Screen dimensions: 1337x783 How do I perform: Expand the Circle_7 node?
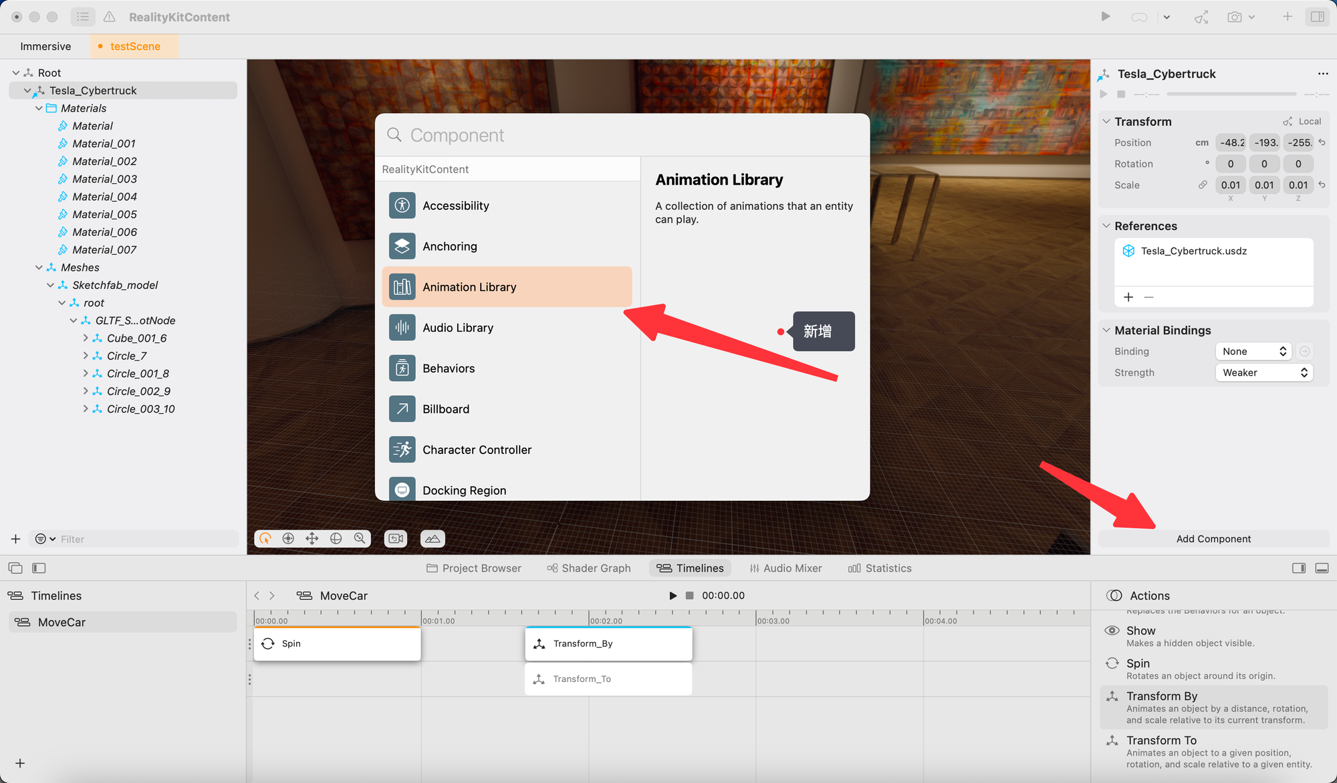coord(86,356)
